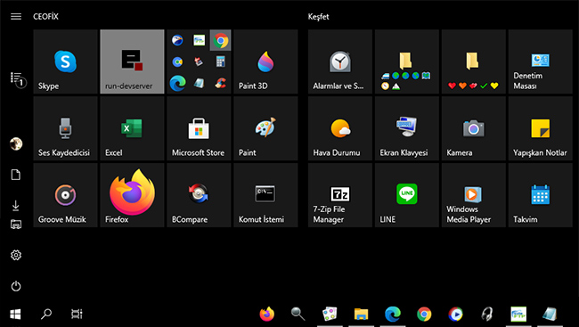Launch the Firefox tile
Viewport: 579px width, 327px height.
point(132,195)
